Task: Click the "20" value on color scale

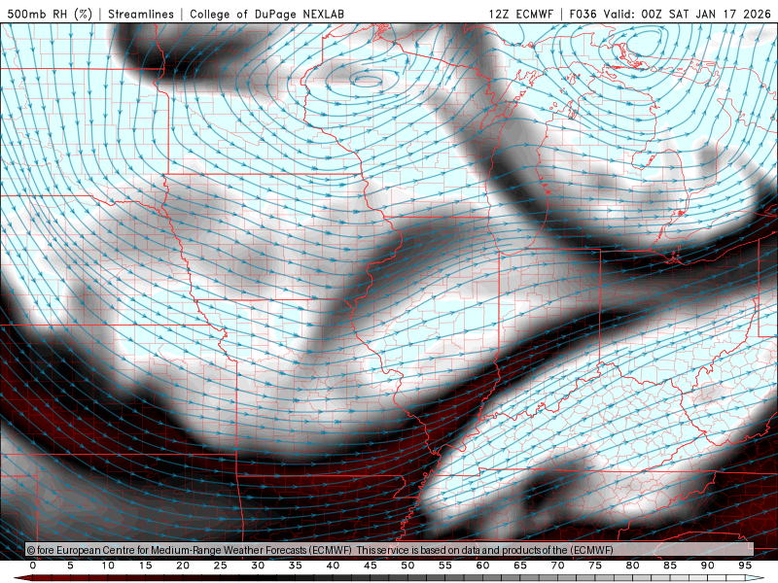Action: 183,566
